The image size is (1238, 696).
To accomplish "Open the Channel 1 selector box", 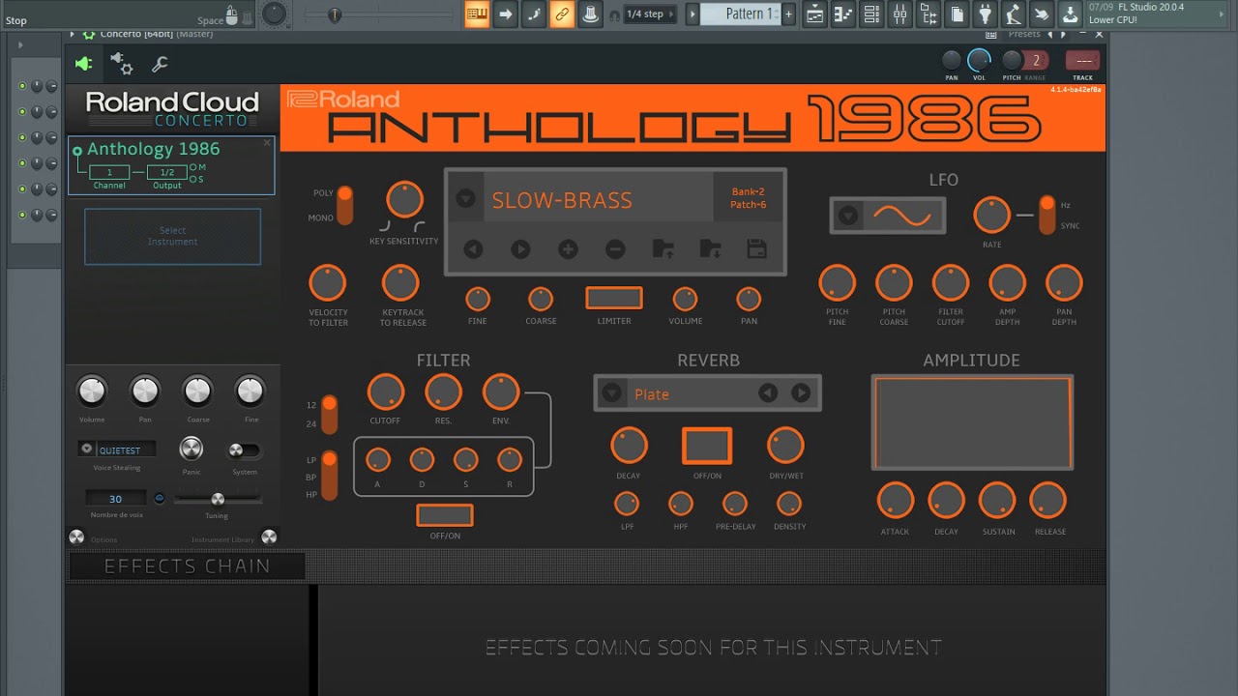I will tap(109, 172).
